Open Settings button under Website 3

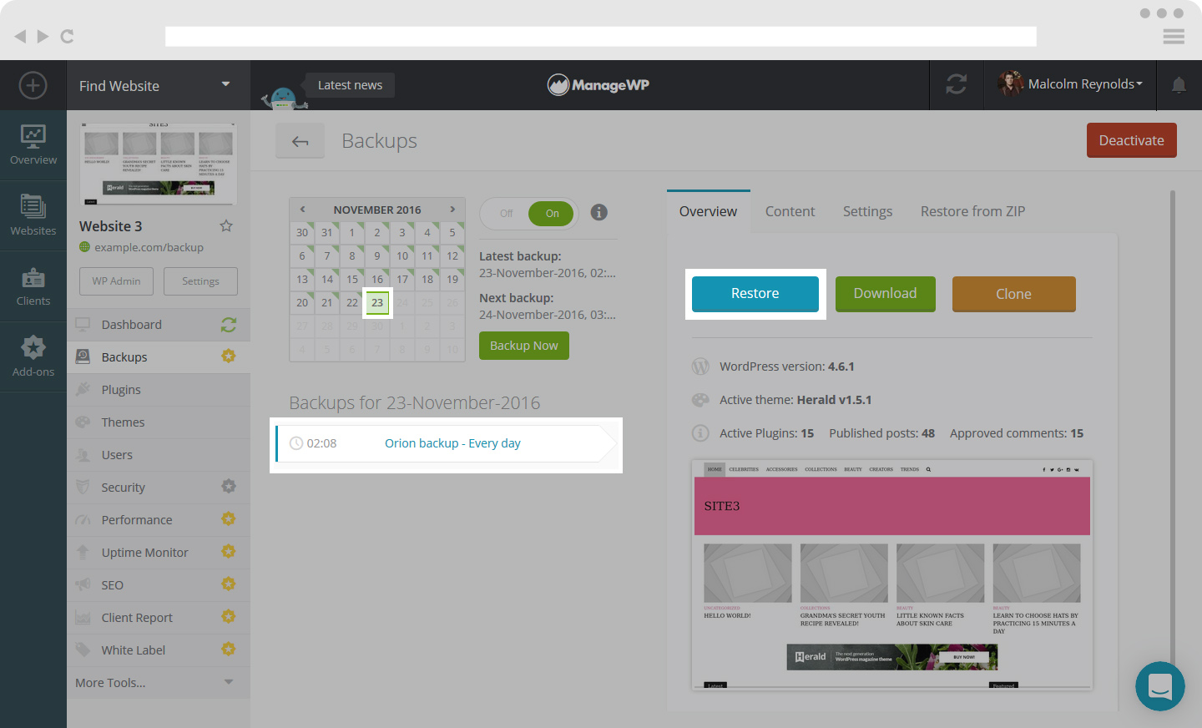[x=200, y=281]
